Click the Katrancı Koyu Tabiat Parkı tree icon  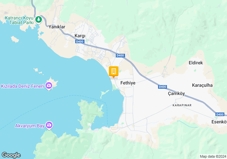click(x=39, y=19)
